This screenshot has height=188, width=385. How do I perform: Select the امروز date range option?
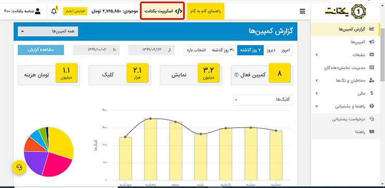[286, 50]
